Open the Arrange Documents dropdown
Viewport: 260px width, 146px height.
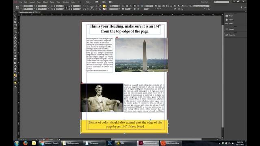click(110, 2)
